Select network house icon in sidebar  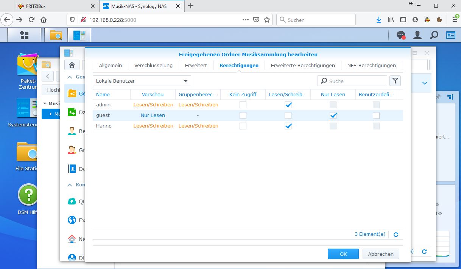[x=72, y=239]
